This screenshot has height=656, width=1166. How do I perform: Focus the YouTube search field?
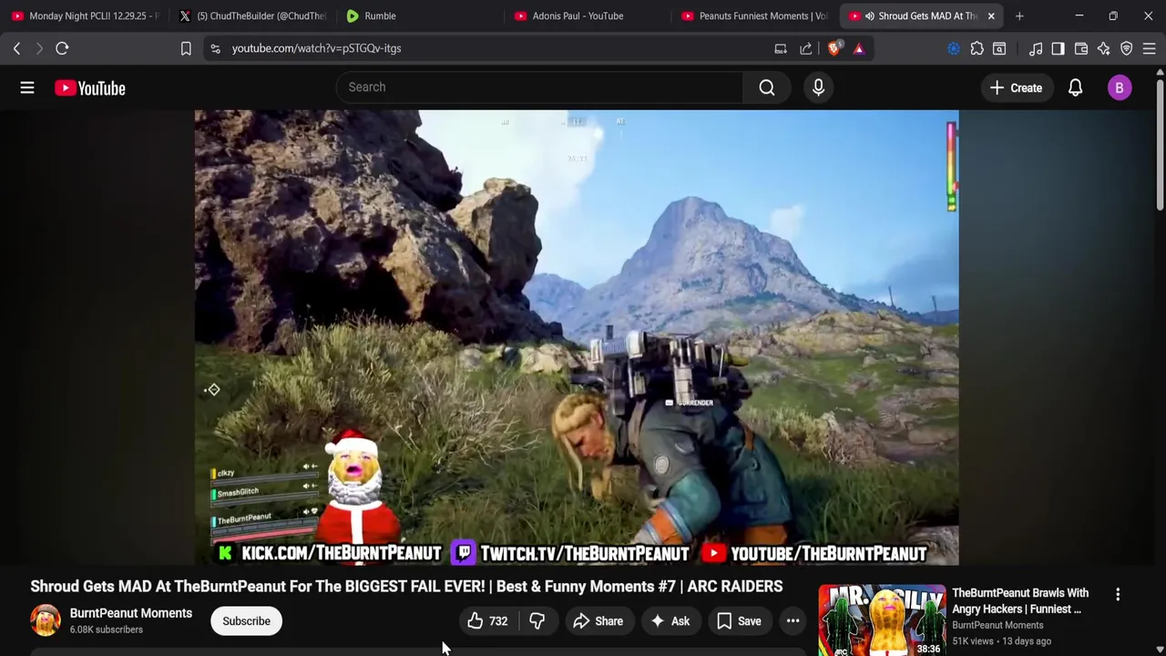[x=539, y=87]
